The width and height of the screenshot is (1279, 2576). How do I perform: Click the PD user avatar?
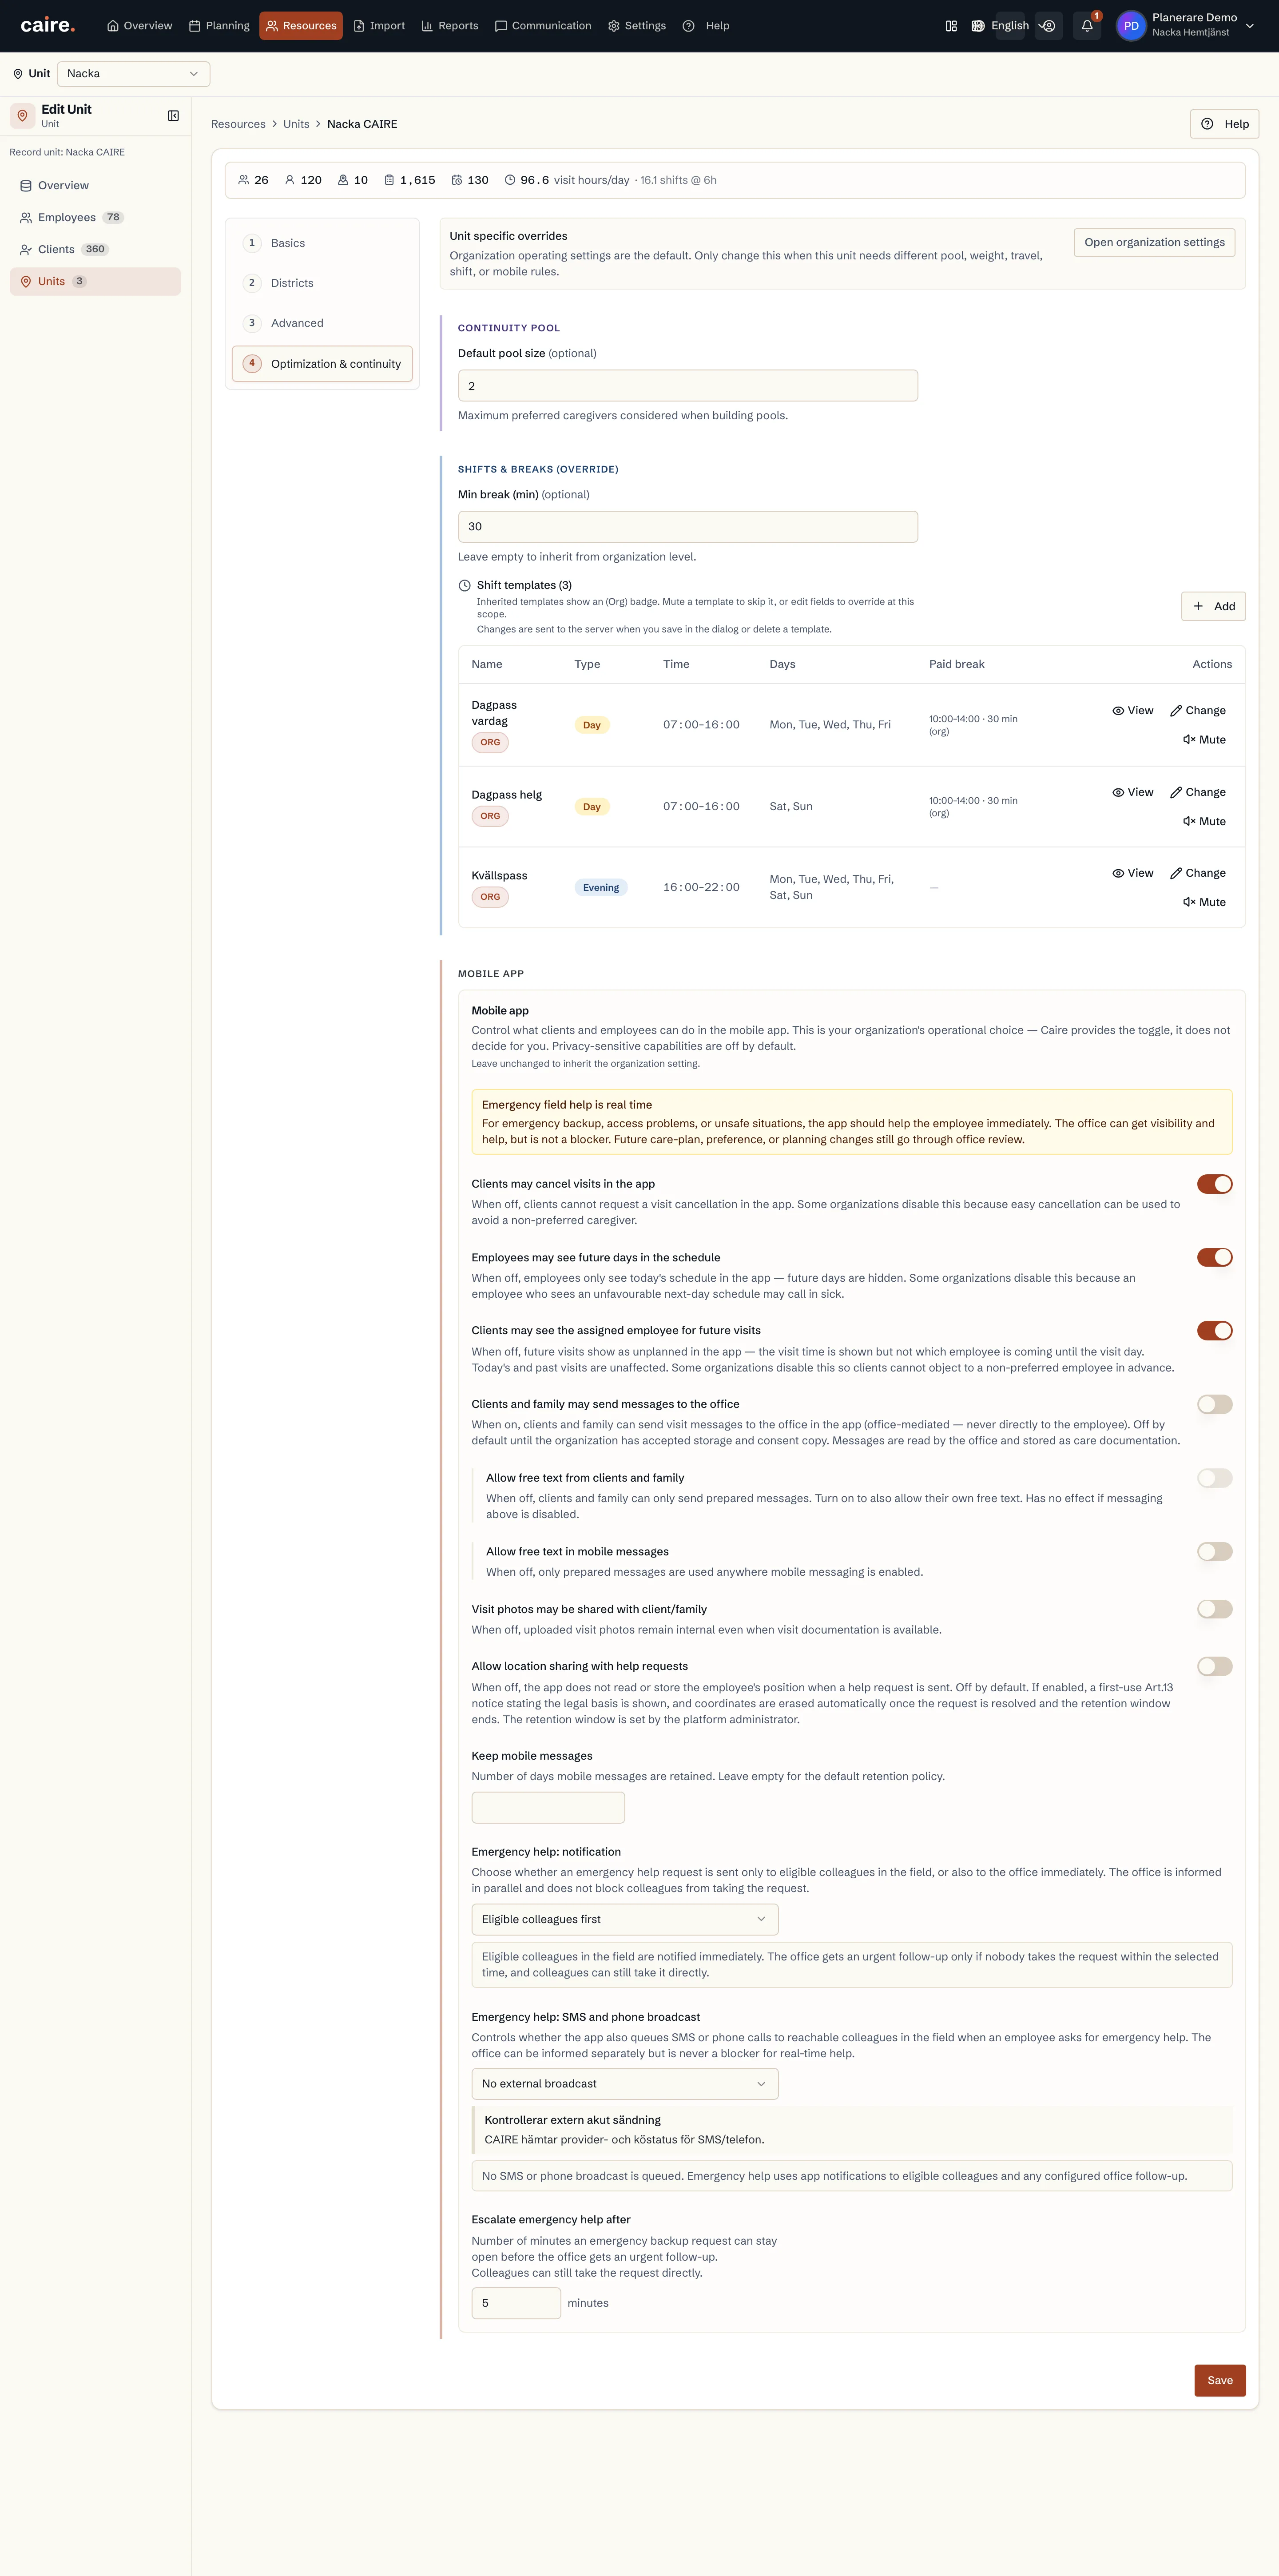[x=1131, y=26]
